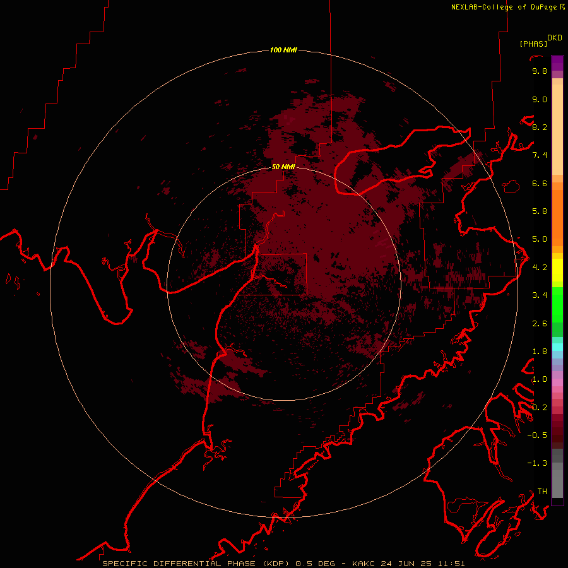Image resolution: width=568 pixels, height=568 pixels.
Task: Click the 0.5 DEG elevation text
Action: (316, 564)
